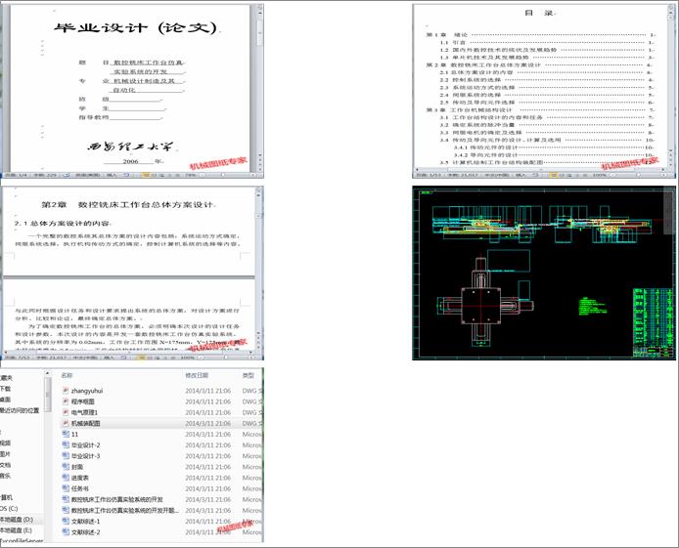Click horizontal scrollbar of the 目录 document window
The image size is (679, 548).
(539, 169)
